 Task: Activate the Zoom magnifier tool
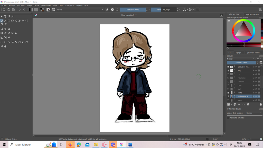point(2,47)
